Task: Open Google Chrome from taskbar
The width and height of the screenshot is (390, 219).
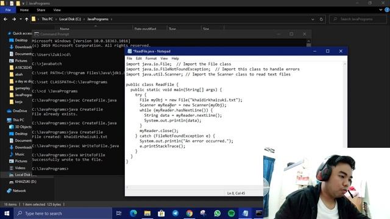Action: pos(190,214)
